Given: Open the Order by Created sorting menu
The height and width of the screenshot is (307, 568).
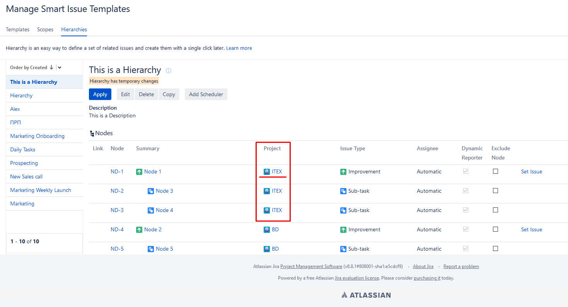Looking at the screenshot, I should pos(28,68).
